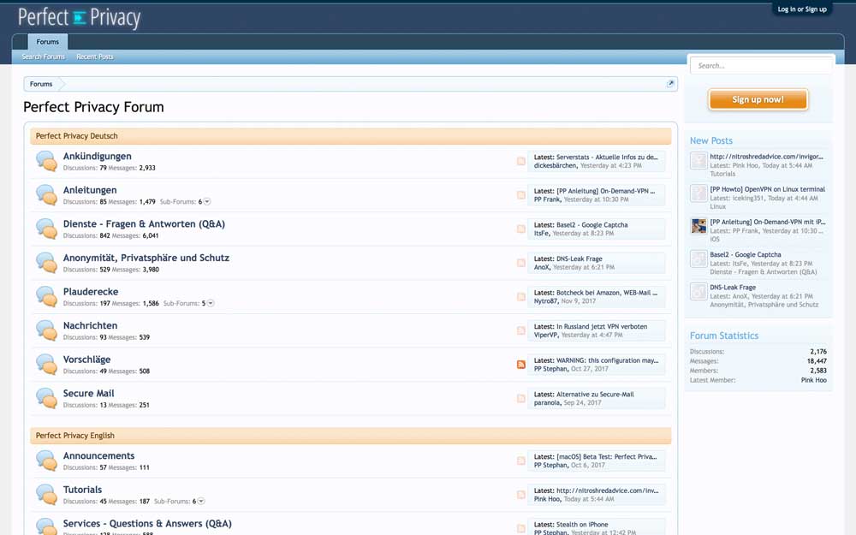Open RSS feed for Ankündigungen

(x=520, y=161)
